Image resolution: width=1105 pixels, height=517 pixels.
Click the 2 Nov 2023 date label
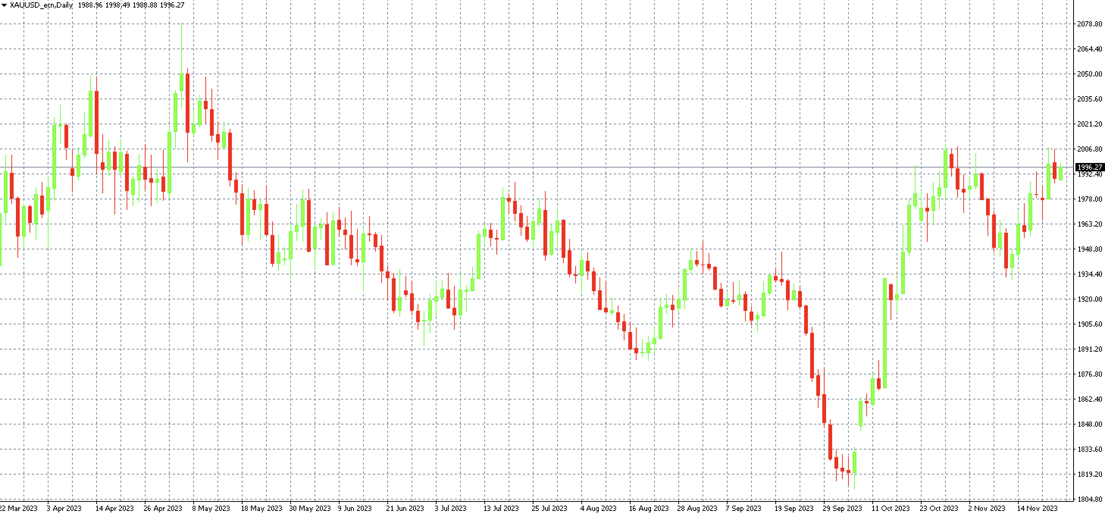[x=987, y=508]
